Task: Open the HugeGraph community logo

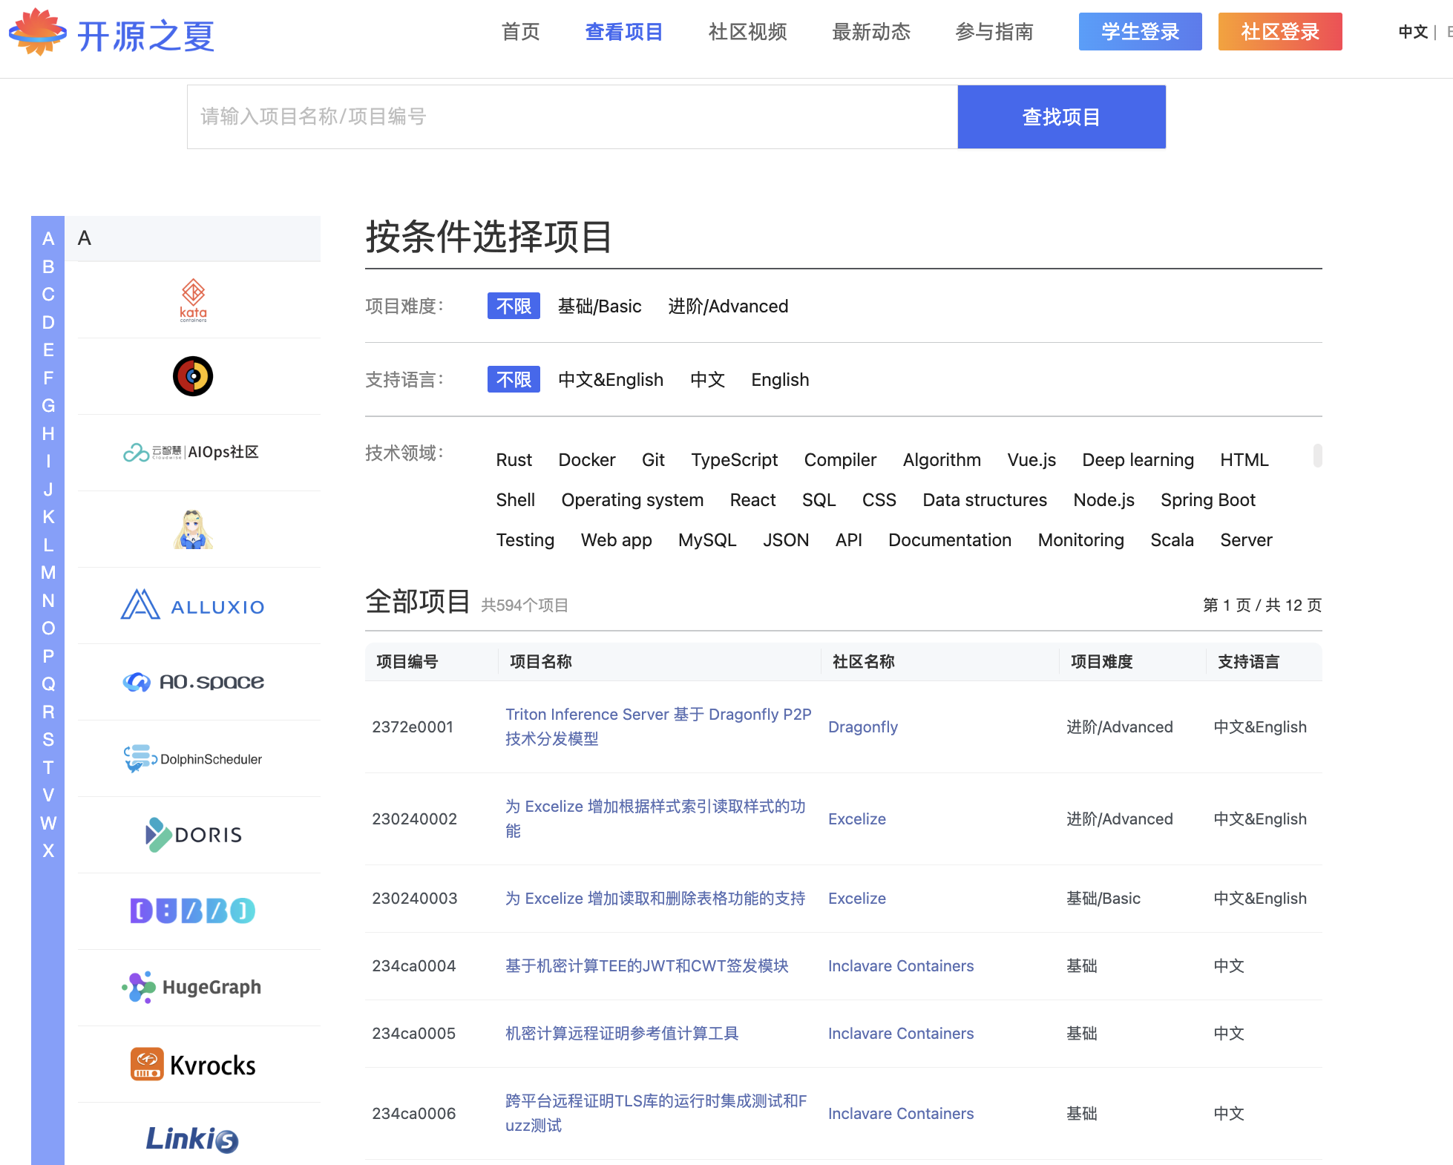Action: pyautogui.click(x=193, y=988)
